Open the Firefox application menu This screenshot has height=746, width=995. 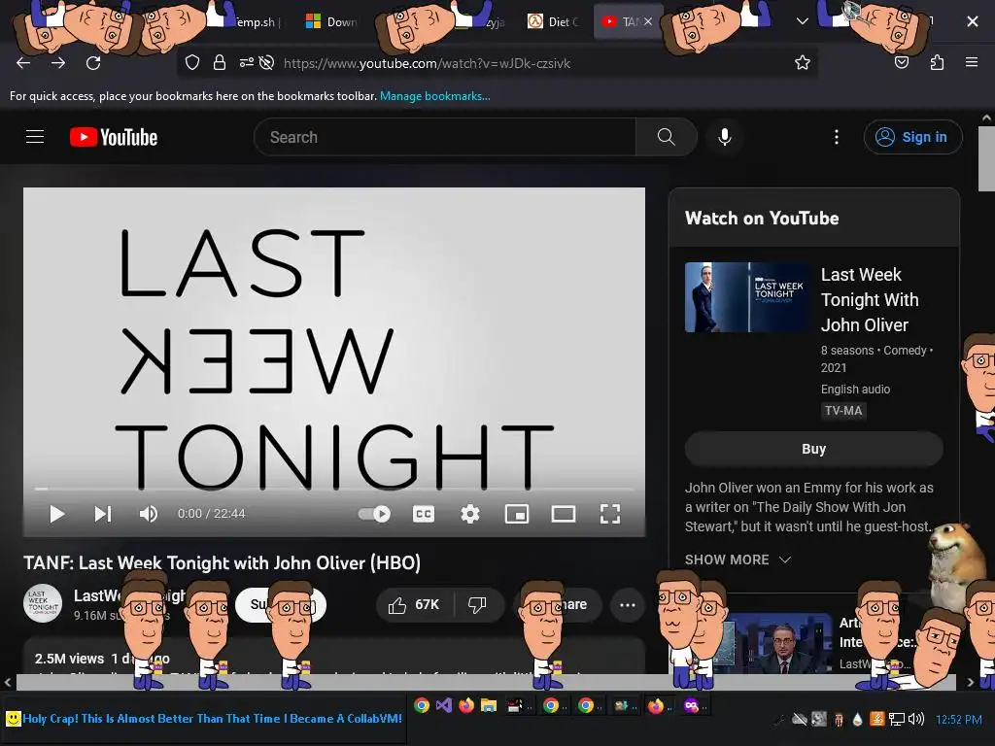(x=972, y=62)
